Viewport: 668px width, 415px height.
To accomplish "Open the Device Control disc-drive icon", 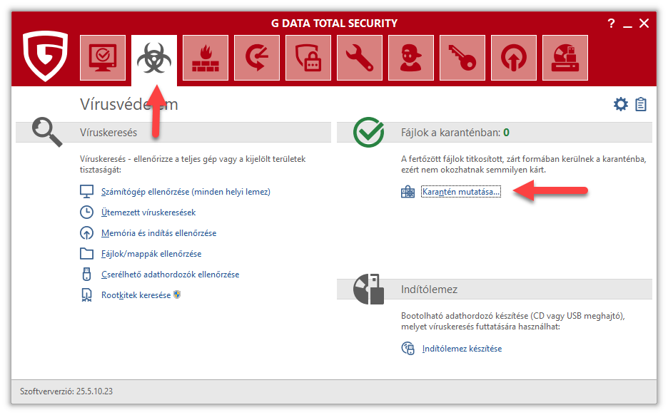I will (565, 58).
